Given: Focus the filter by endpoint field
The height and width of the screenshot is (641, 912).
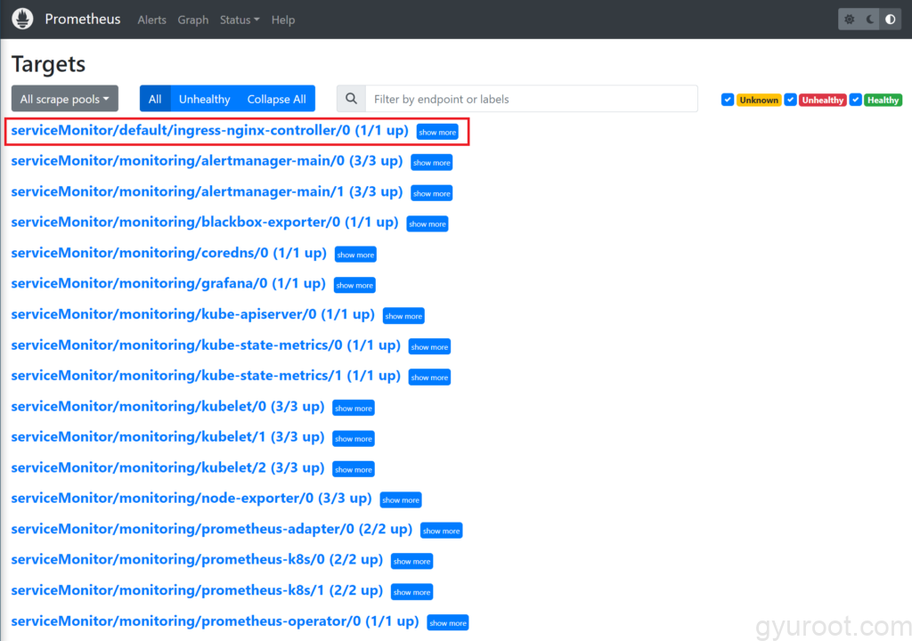Looking at the screenshot, I should pyautogui.click(x=531, y=99).
